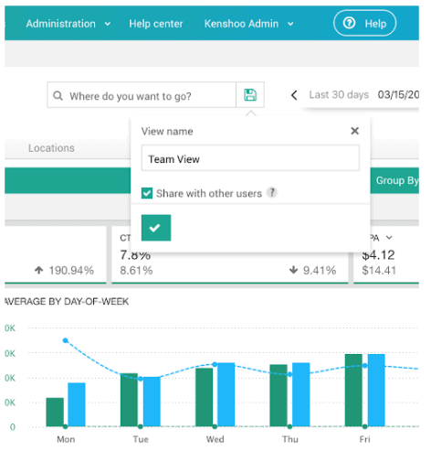Open the Kenshoo Admin dropdown
The width and height of the screenshot is (431, 451).
click(x=249, y=24)
